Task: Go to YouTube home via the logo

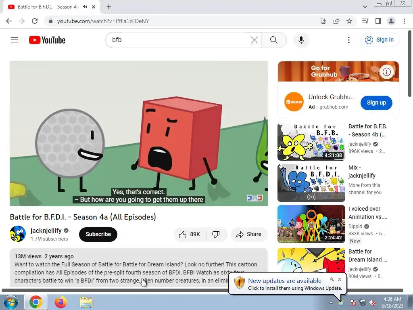Action: click(x=47, y=40)
